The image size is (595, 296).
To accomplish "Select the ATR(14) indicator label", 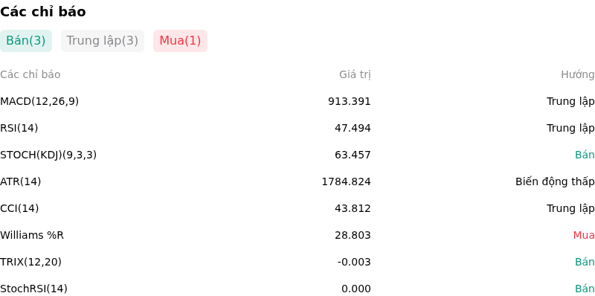I will 21,181.
